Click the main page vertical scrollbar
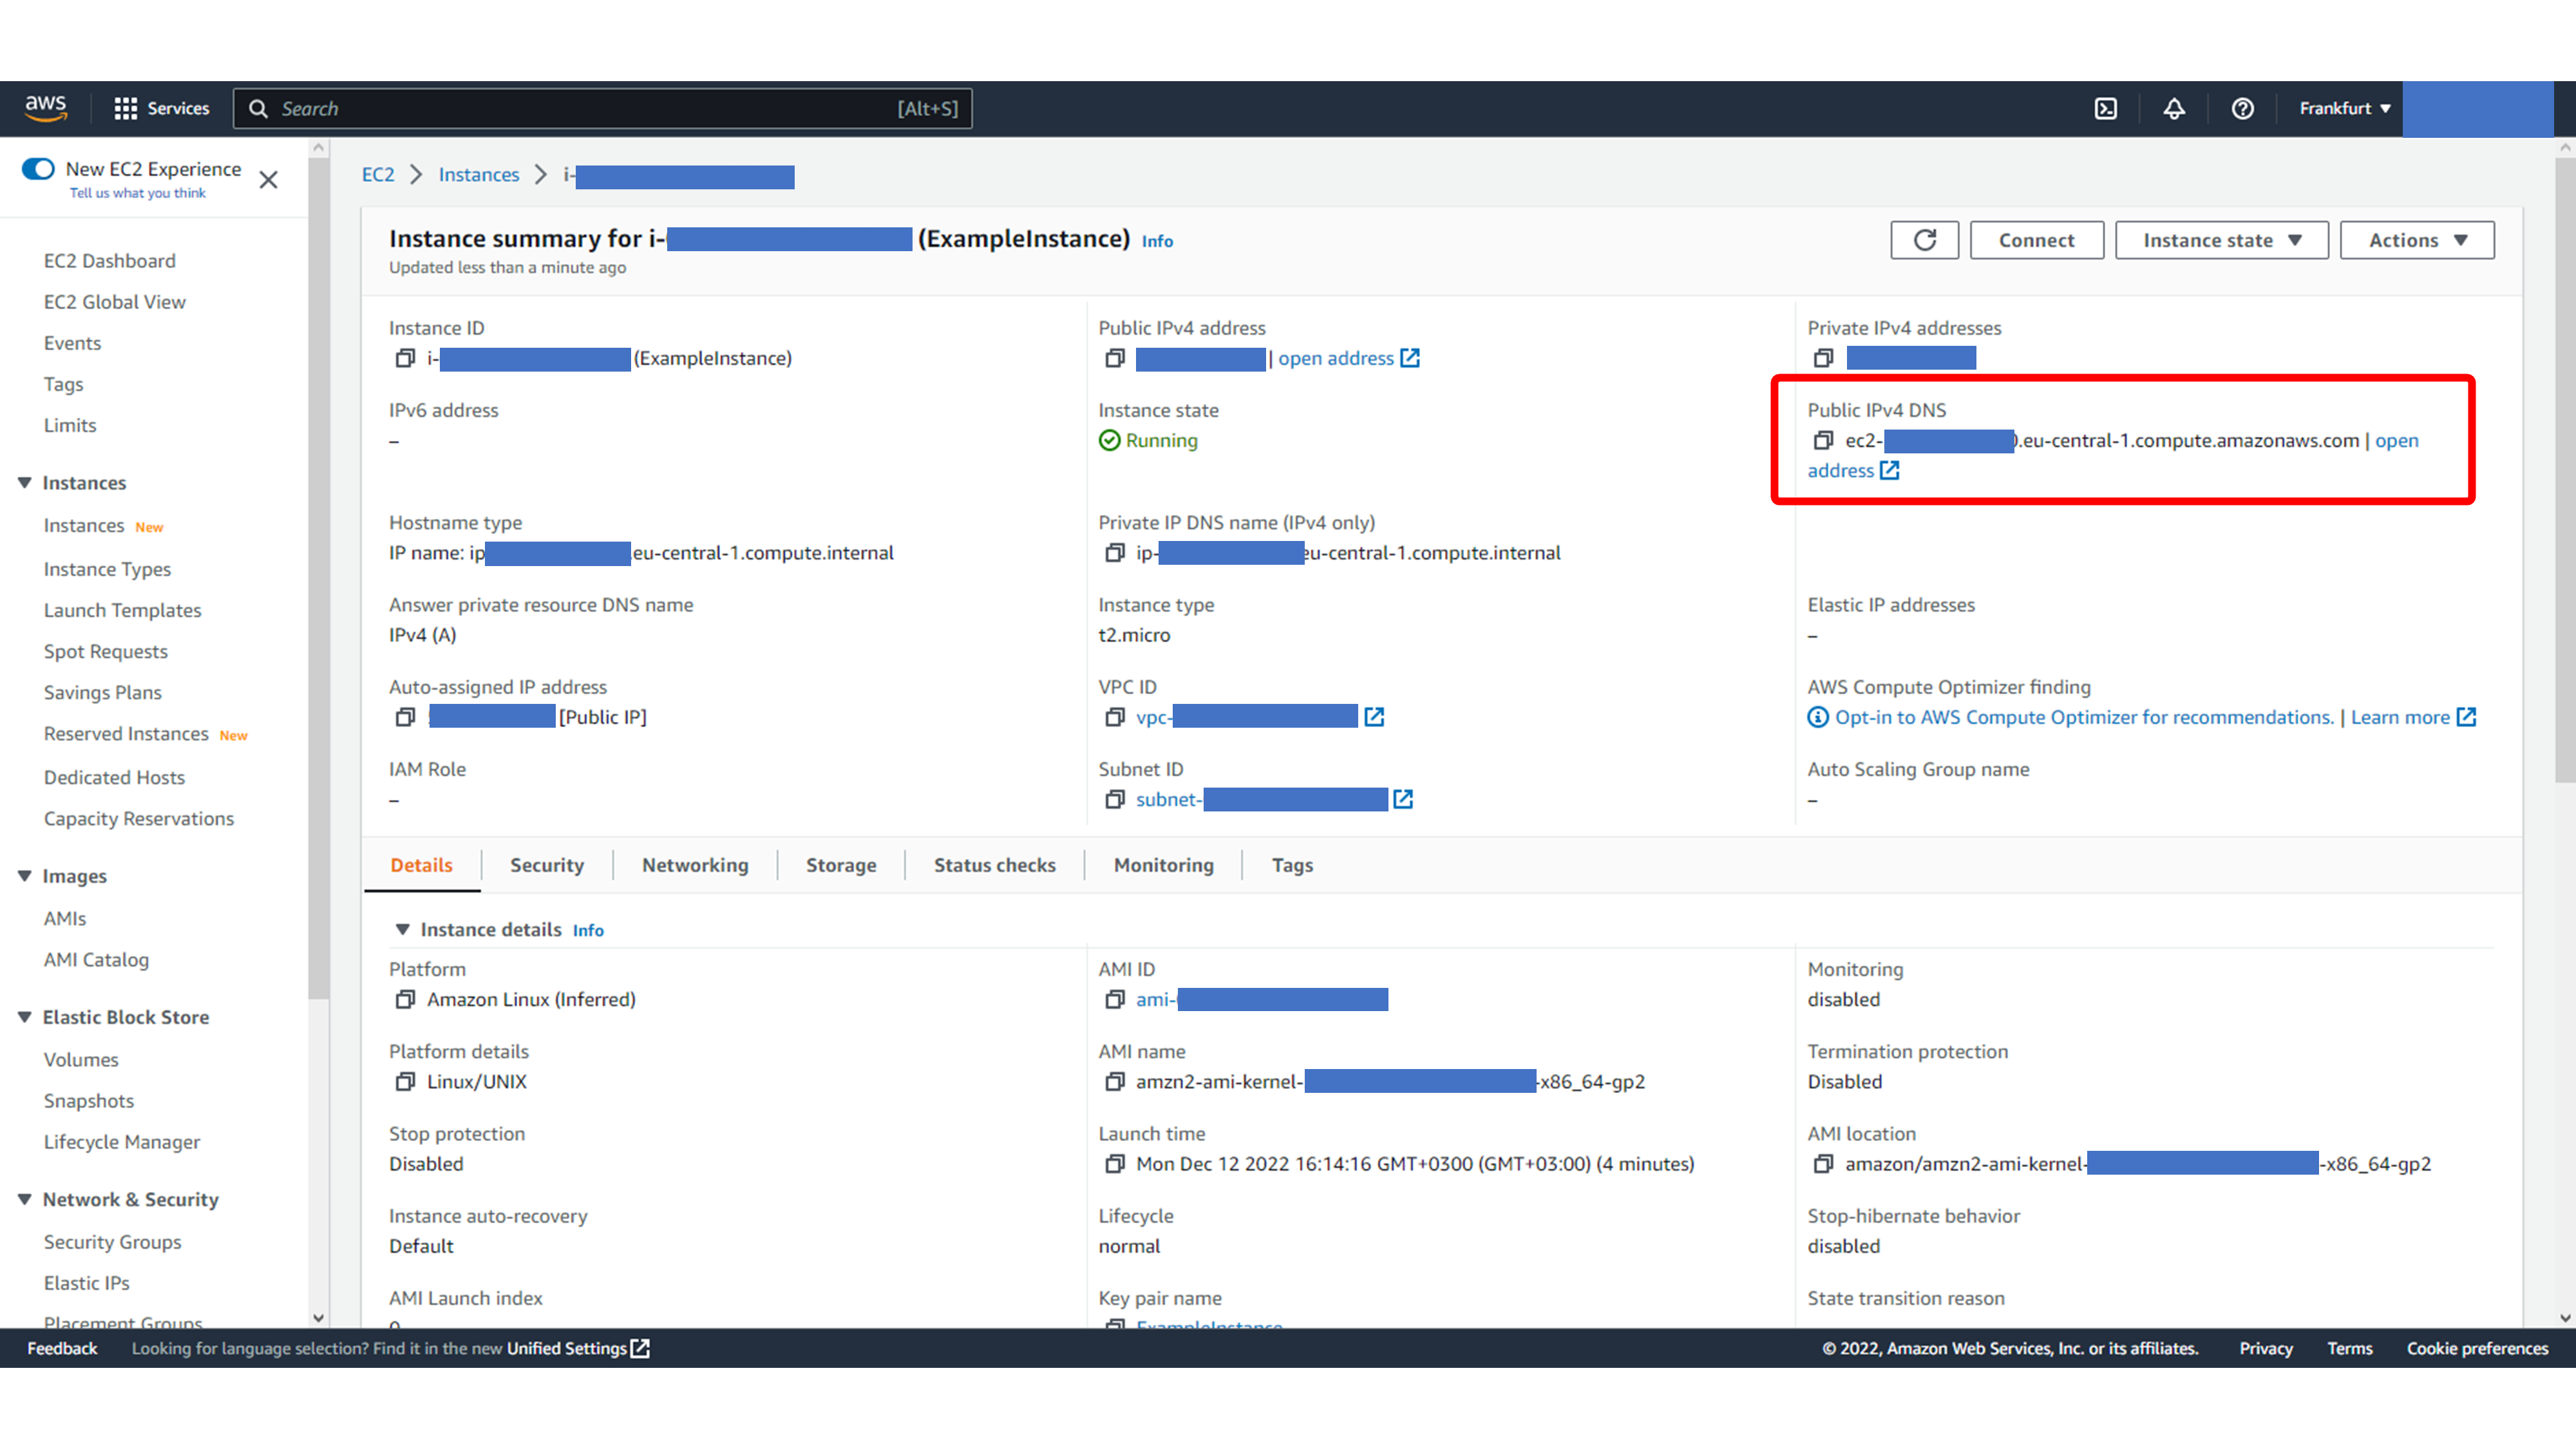This screenshot has height=1449, width=2576. (2565, 470)
